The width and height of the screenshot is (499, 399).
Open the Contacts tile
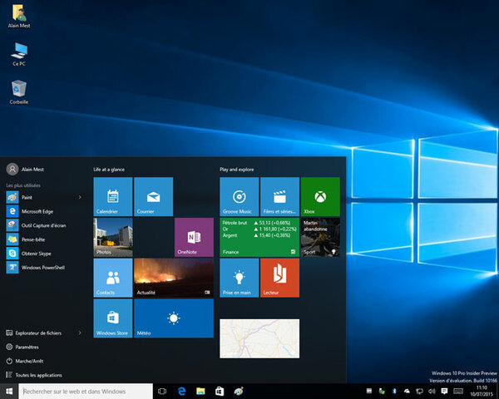[x=113, y=278]
